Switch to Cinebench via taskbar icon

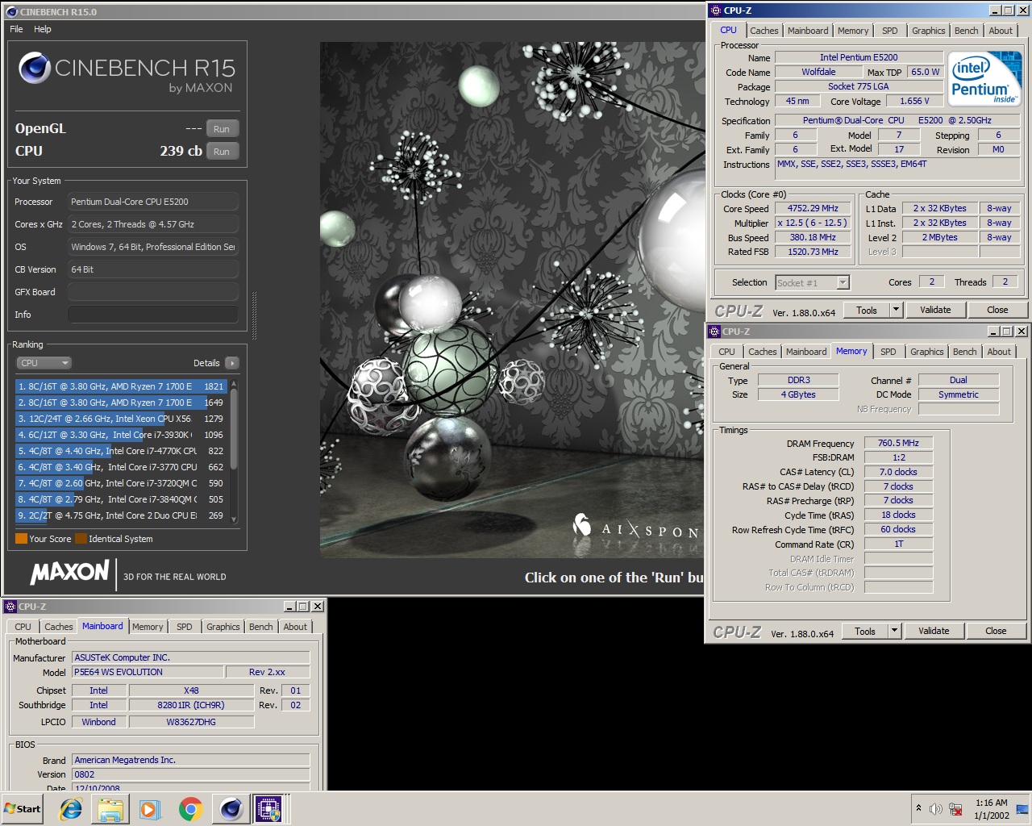pos(231,808)
